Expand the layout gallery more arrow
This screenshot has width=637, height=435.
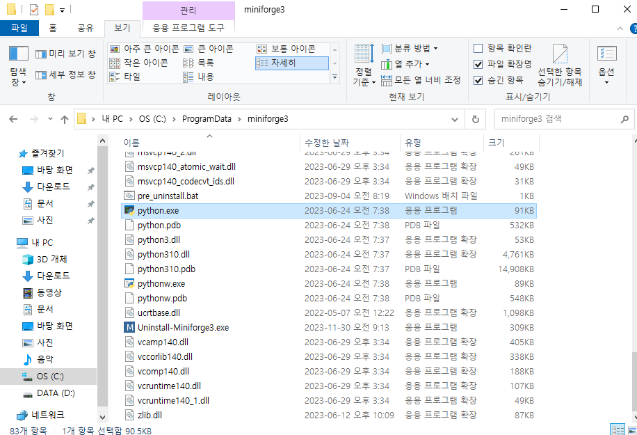334,77
